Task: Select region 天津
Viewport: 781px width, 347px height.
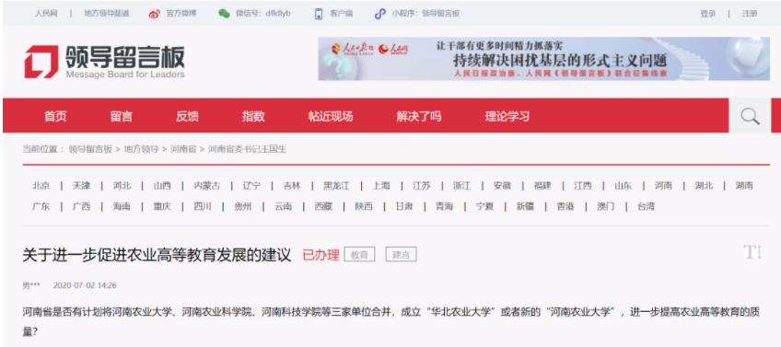Action: pyautogui.click(x=81, y=186)
